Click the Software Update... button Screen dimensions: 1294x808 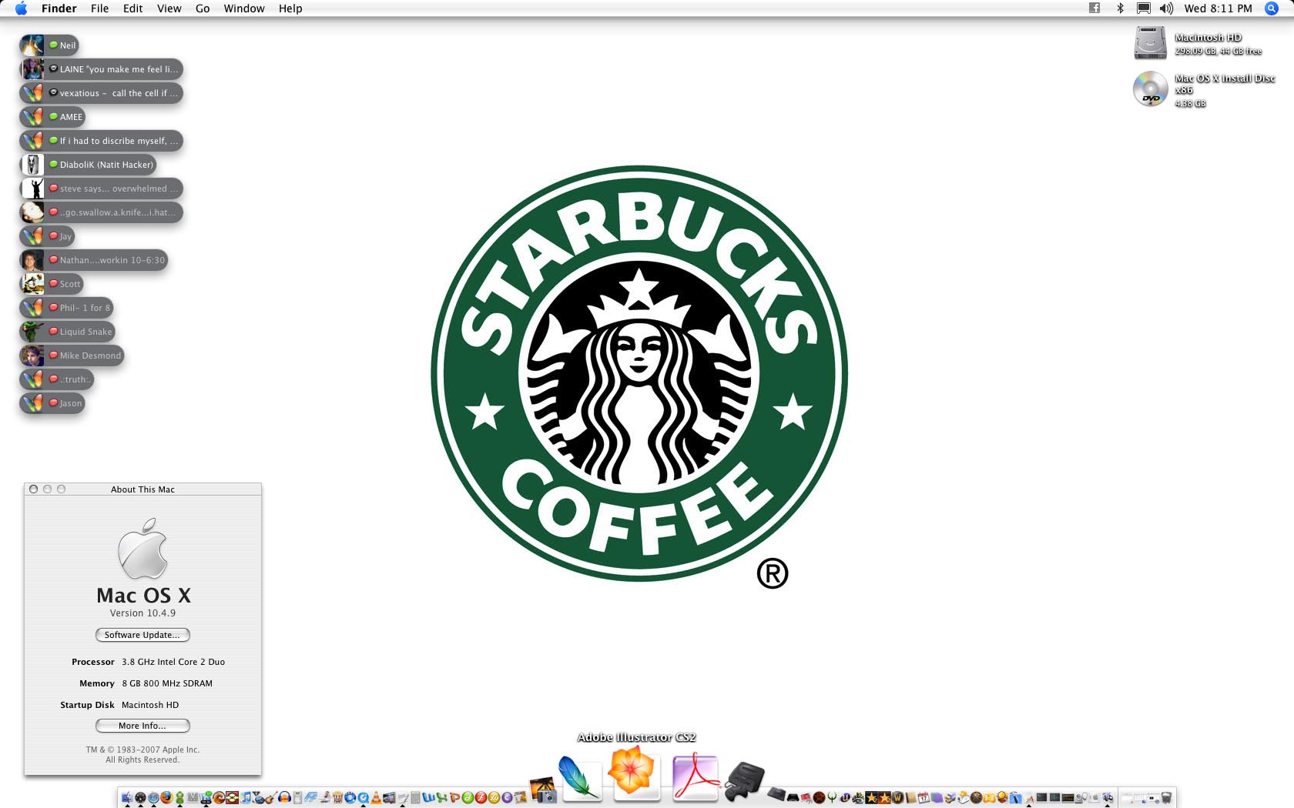tap(142, 635)
